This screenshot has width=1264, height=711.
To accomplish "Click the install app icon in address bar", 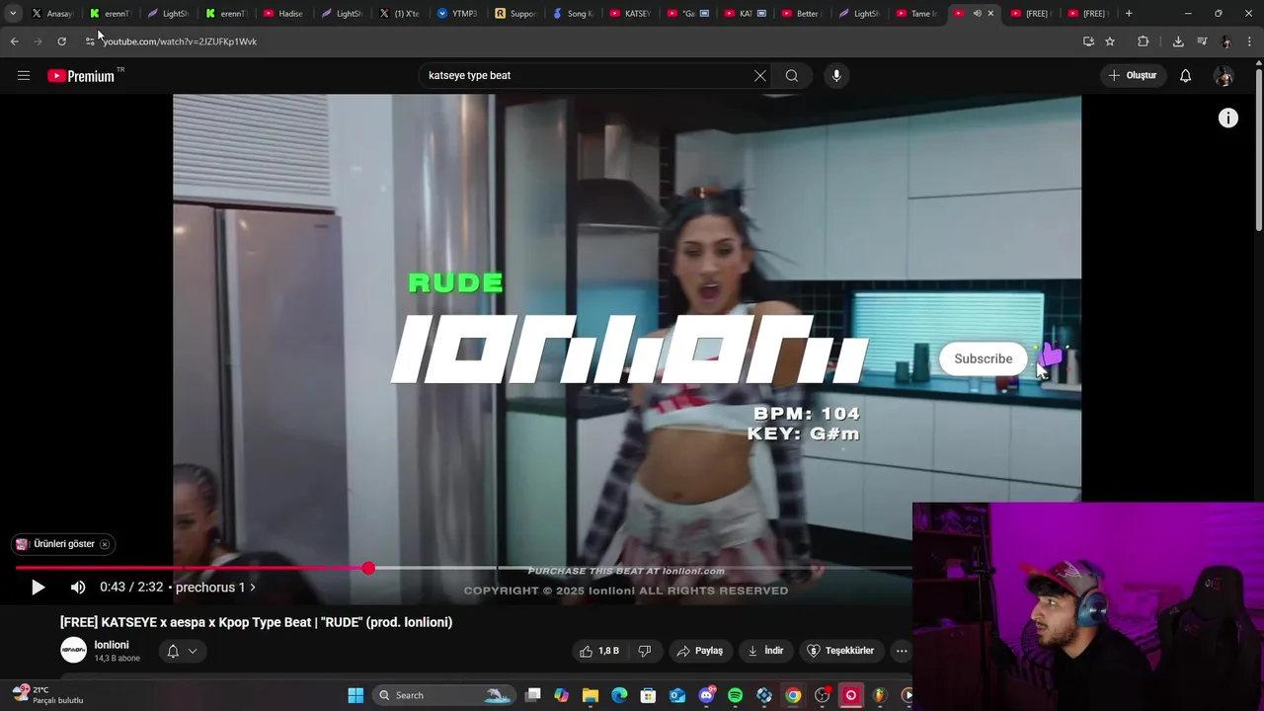I will [1088, 41].
